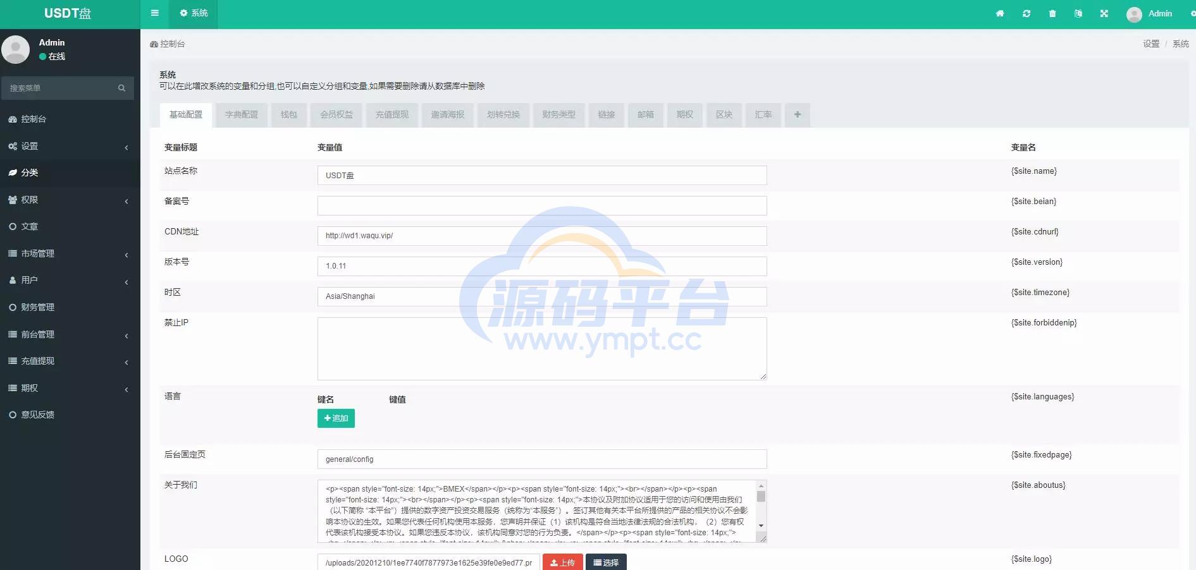This screenshot has width=1196, height=570.
Task: Click the trash clear-cache icon
Action: click(x=1052, y=13)
